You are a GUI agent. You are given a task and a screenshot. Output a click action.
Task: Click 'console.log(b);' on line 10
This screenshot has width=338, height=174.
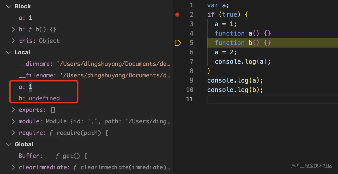(235, 90)
